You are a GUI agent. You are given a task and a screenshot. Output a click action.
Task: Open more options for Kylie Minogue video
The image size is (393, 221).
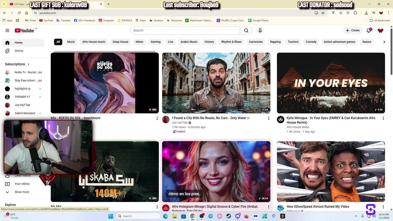tap(383, 118)
